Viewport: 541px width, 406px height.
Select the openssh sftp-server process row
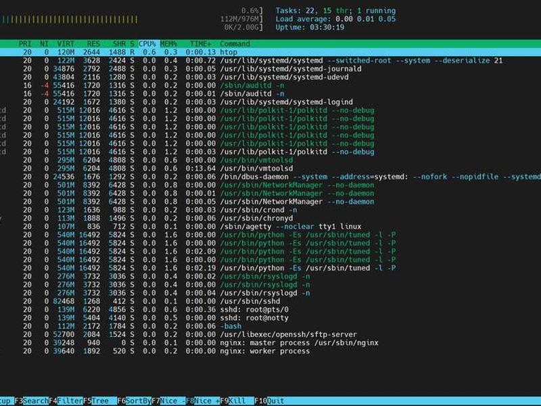pyautogui.click(x=270, y=334)
